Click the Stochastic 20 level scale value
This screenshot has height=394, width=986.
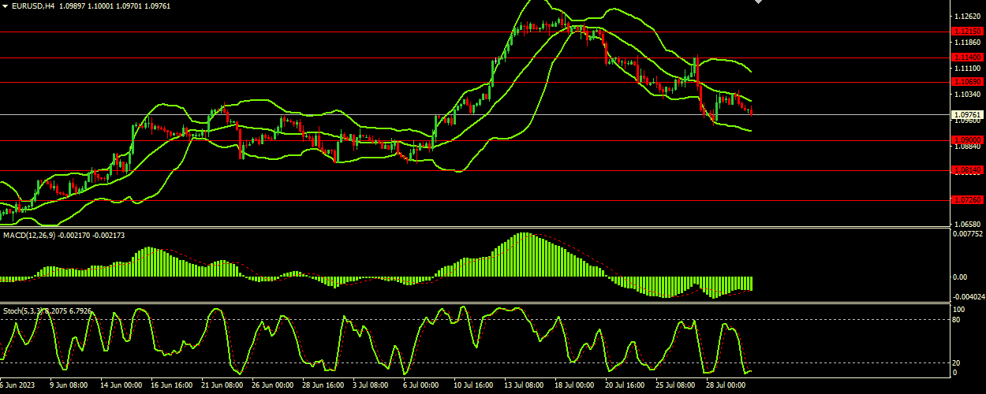click(x=958, y=362)
